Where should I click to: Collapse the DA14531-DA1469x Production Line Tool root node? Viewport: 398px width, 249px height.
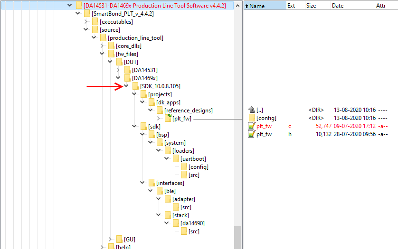point(69,5)
